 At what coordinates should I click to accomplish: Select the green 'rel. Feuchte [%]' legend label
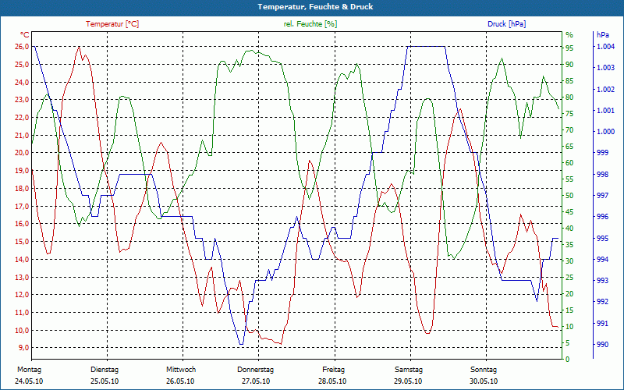pos(310,24)
